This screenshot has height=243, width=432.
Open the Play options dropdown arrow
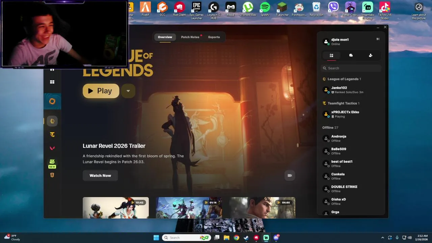[128, 91]
